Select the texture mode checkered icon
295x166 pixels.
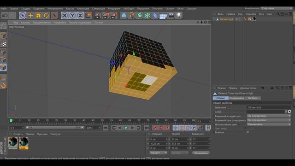tap(3, 44)
